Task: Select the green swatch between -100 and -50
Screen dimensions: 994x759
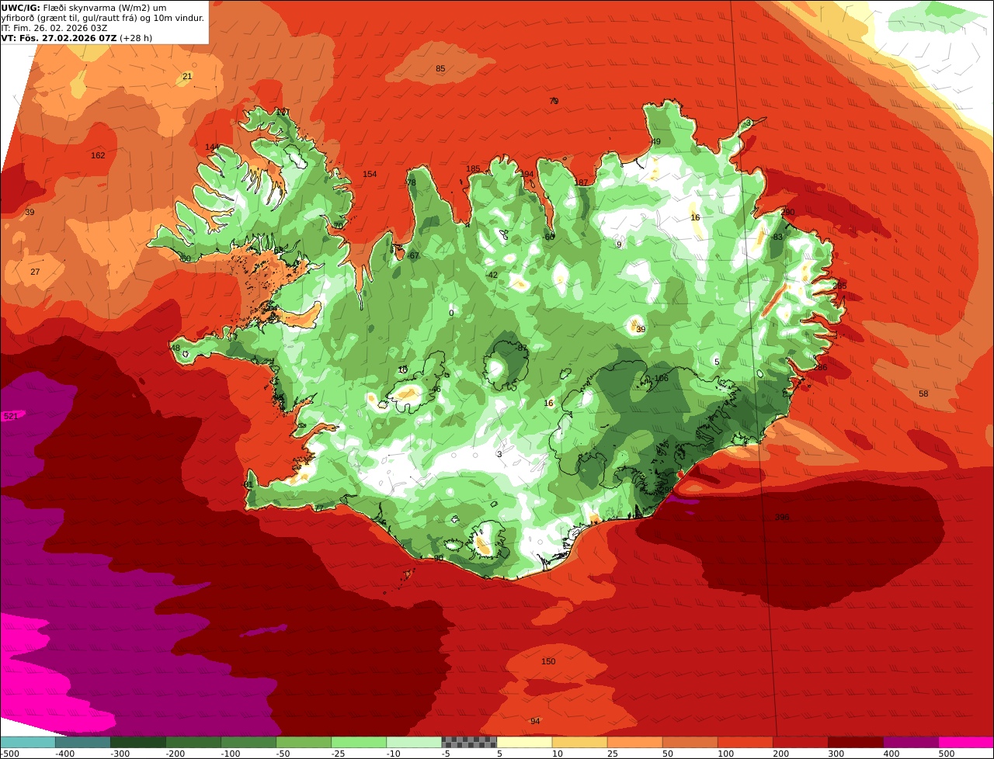Action: pos(248,742)
